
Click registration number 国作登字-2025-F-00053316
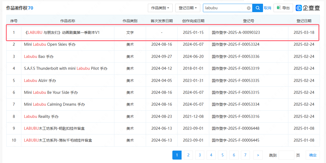pyautogui.click(x=236, y=117)
